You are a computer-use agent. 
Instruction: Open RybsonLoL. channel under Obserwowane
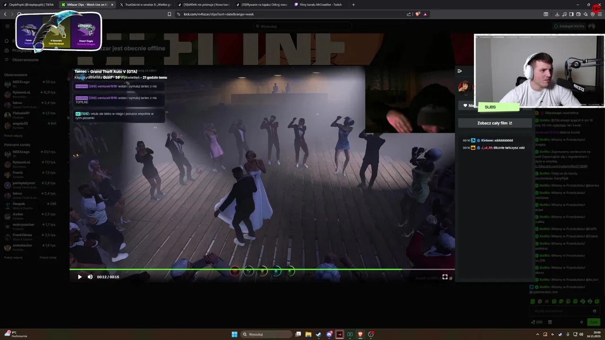click(x=30, y=94)
